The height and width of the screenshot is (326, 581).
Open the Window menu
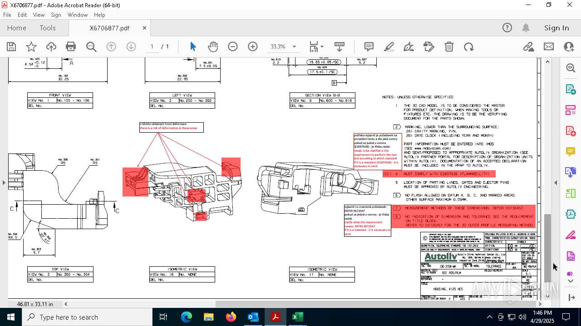pyautogui.click(x=78, y=14)
